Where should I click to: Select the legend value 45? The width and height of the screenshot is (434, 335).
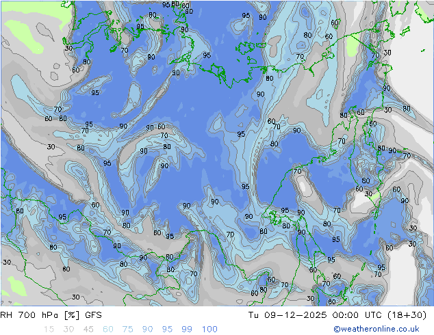tap(88, 329)
